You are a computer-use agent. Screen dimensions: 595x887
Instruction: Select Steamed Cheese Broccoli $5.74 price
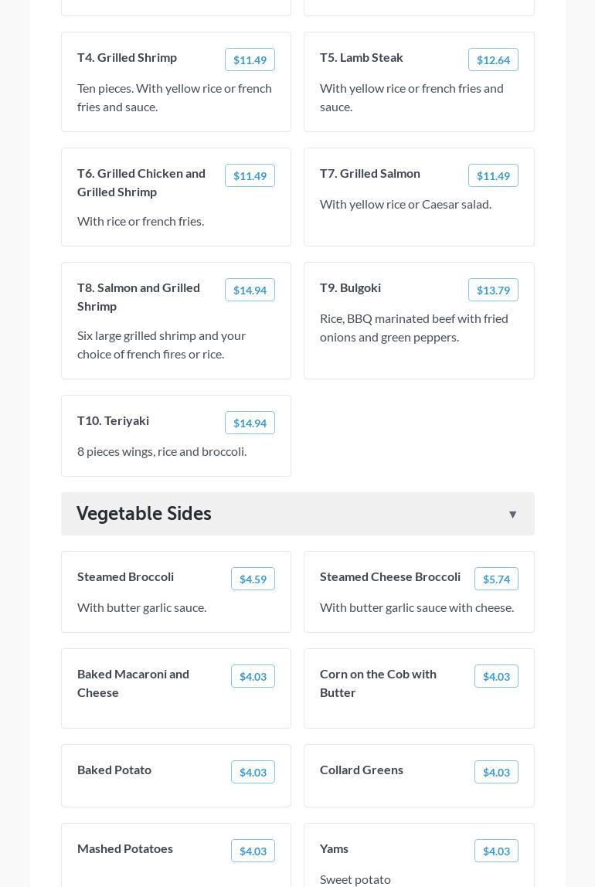(x=496, y=579)
